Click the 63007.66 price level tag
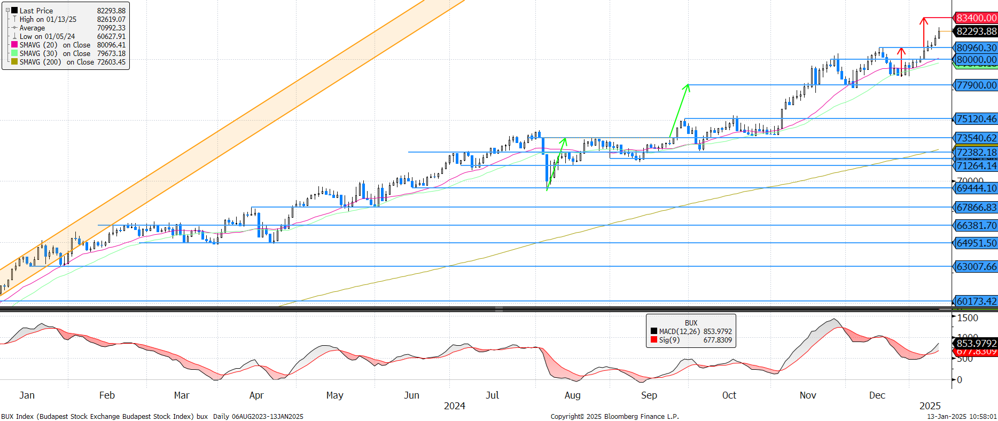This screenshot has height=421, width=998. pyautogui.click(x=976, y=267)
